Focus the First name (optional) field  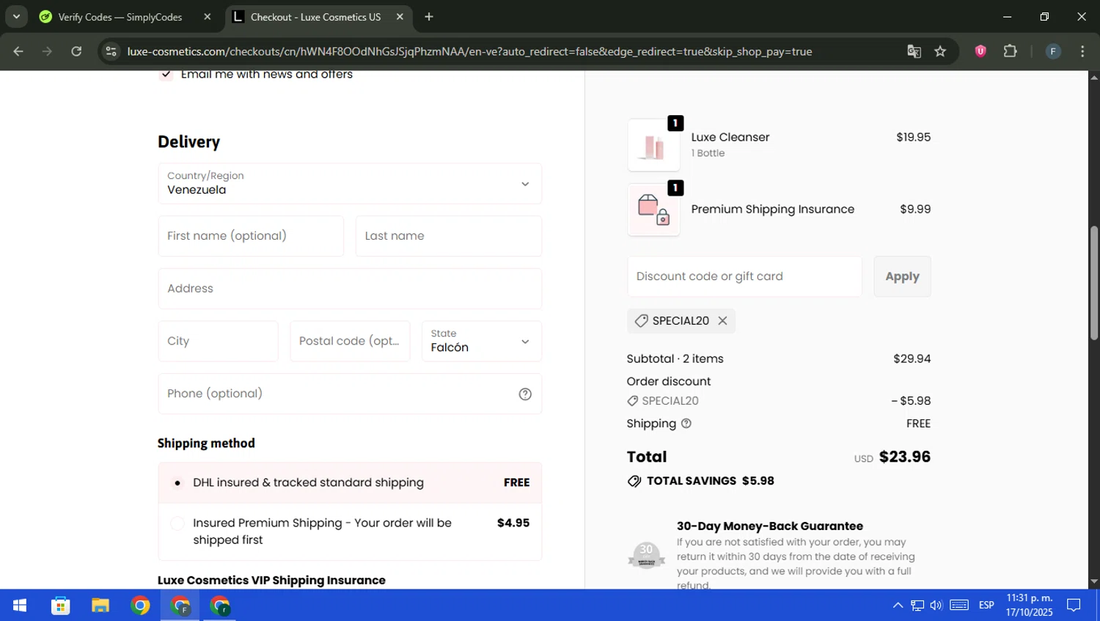click(x=251, y=236)
